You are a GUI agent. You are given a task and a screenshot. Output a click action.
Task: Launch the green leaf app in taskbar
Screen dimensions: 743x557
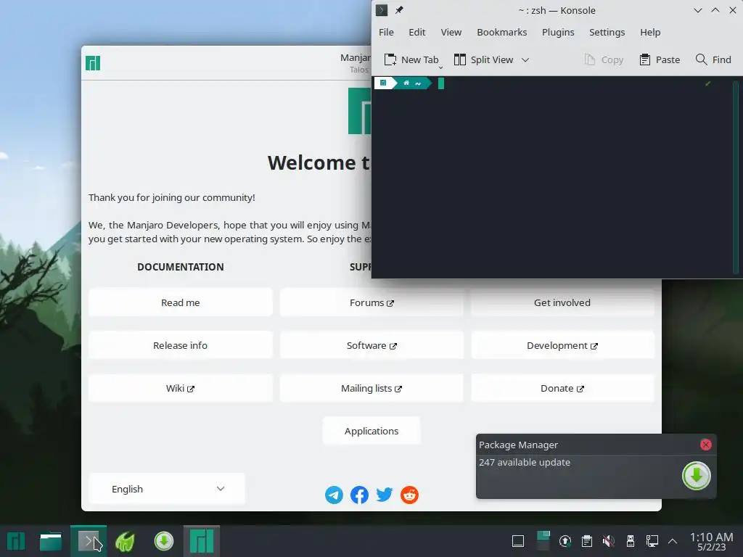(125, 541)
